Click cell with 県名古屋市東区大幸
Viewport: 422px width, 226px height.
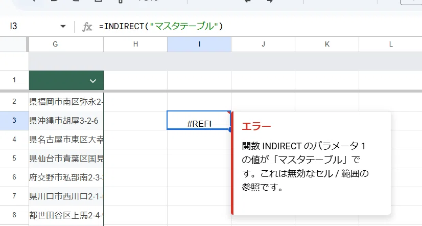tap(66, 139)
